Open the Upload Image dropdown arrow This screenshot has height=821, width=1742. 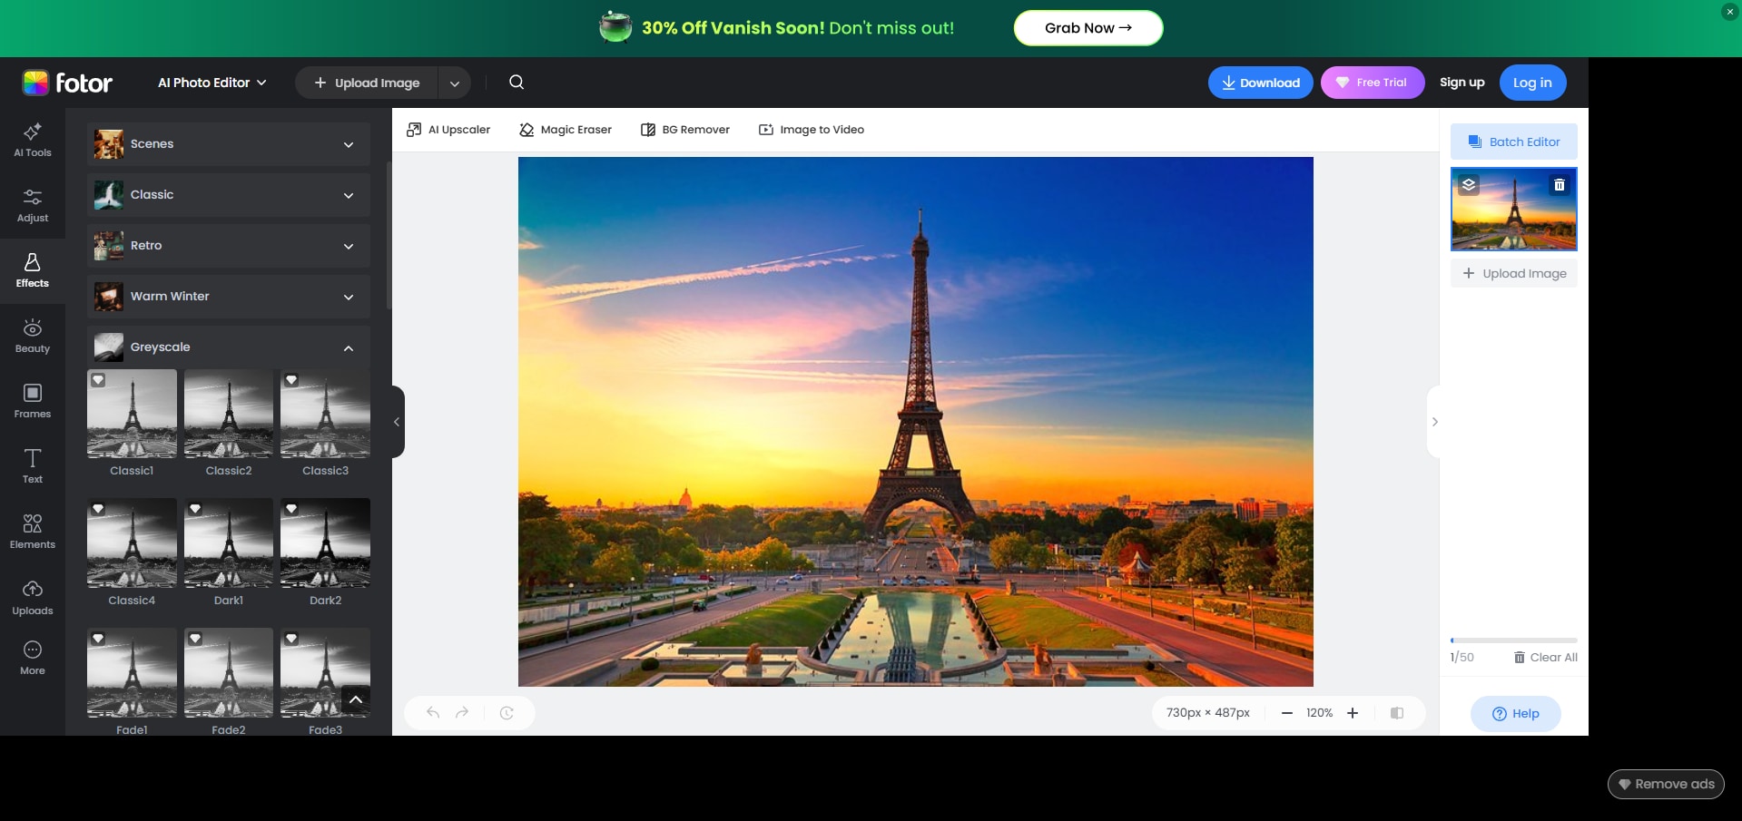coord(454,83)
